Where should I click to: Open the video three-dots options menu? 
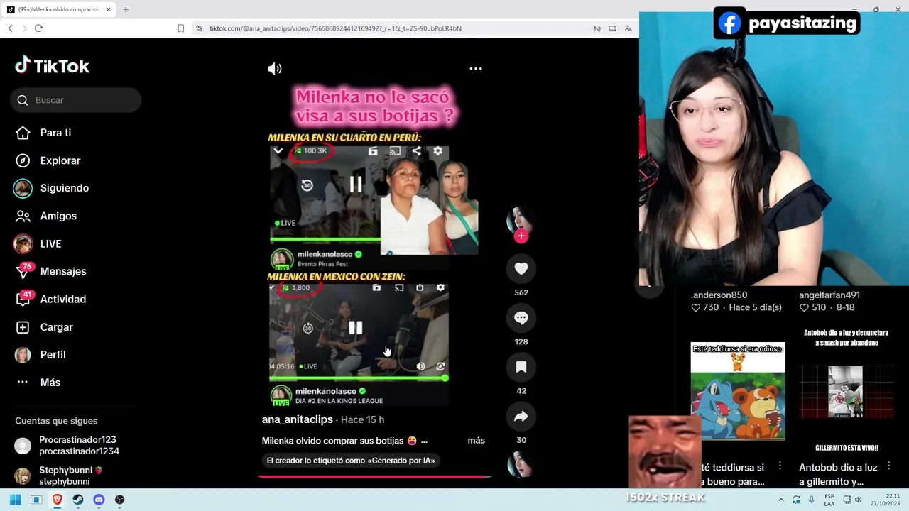click(476, 69)
